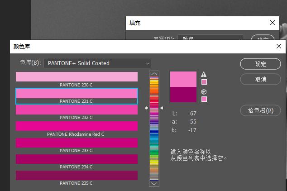287x191 pixels.
Task: Click the right slider triangle on color strip
Action: click(162, 108)
